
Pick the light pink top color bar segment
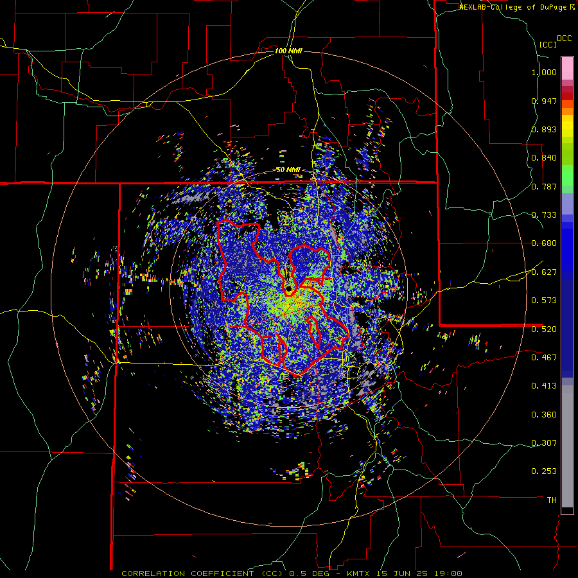click(x=567, y=68)
